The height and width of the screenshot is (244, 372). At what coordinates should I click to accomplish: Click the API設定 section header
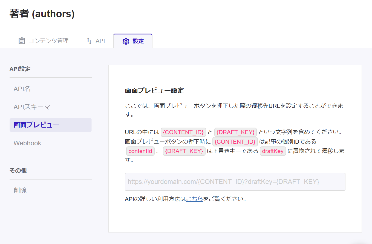[x=20, y=69]
